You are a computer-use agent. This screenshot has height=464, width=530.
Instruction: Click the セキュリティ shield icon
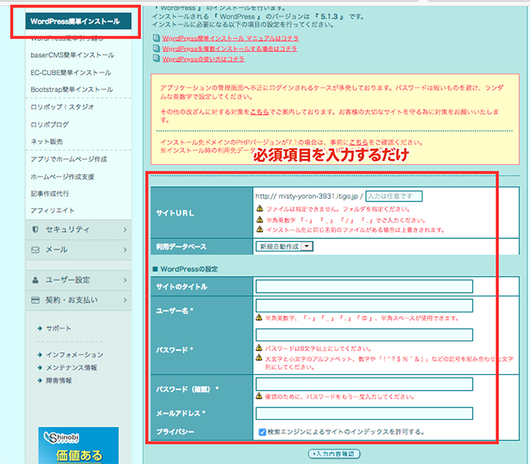(35, 229)
